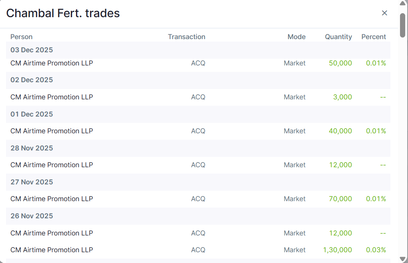Click the 70,000 quantity value
The height and width of the screenshot is (263, 408).
coord(340,199)
